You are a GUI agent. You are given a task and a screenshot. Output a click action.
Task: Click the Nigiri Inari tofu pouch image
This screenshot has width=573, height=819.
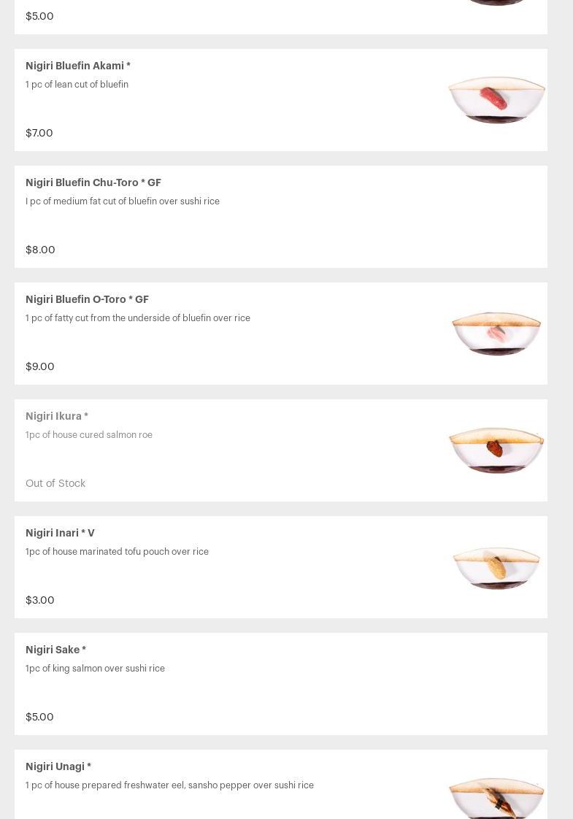click(x=496, y=567)
